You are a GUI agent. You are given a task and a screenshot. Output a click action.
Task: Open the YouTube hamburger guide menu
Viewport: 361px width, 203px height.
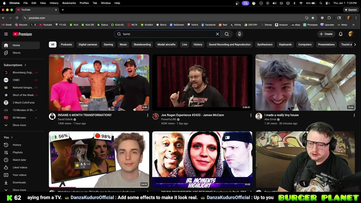(x=6, y=34)
